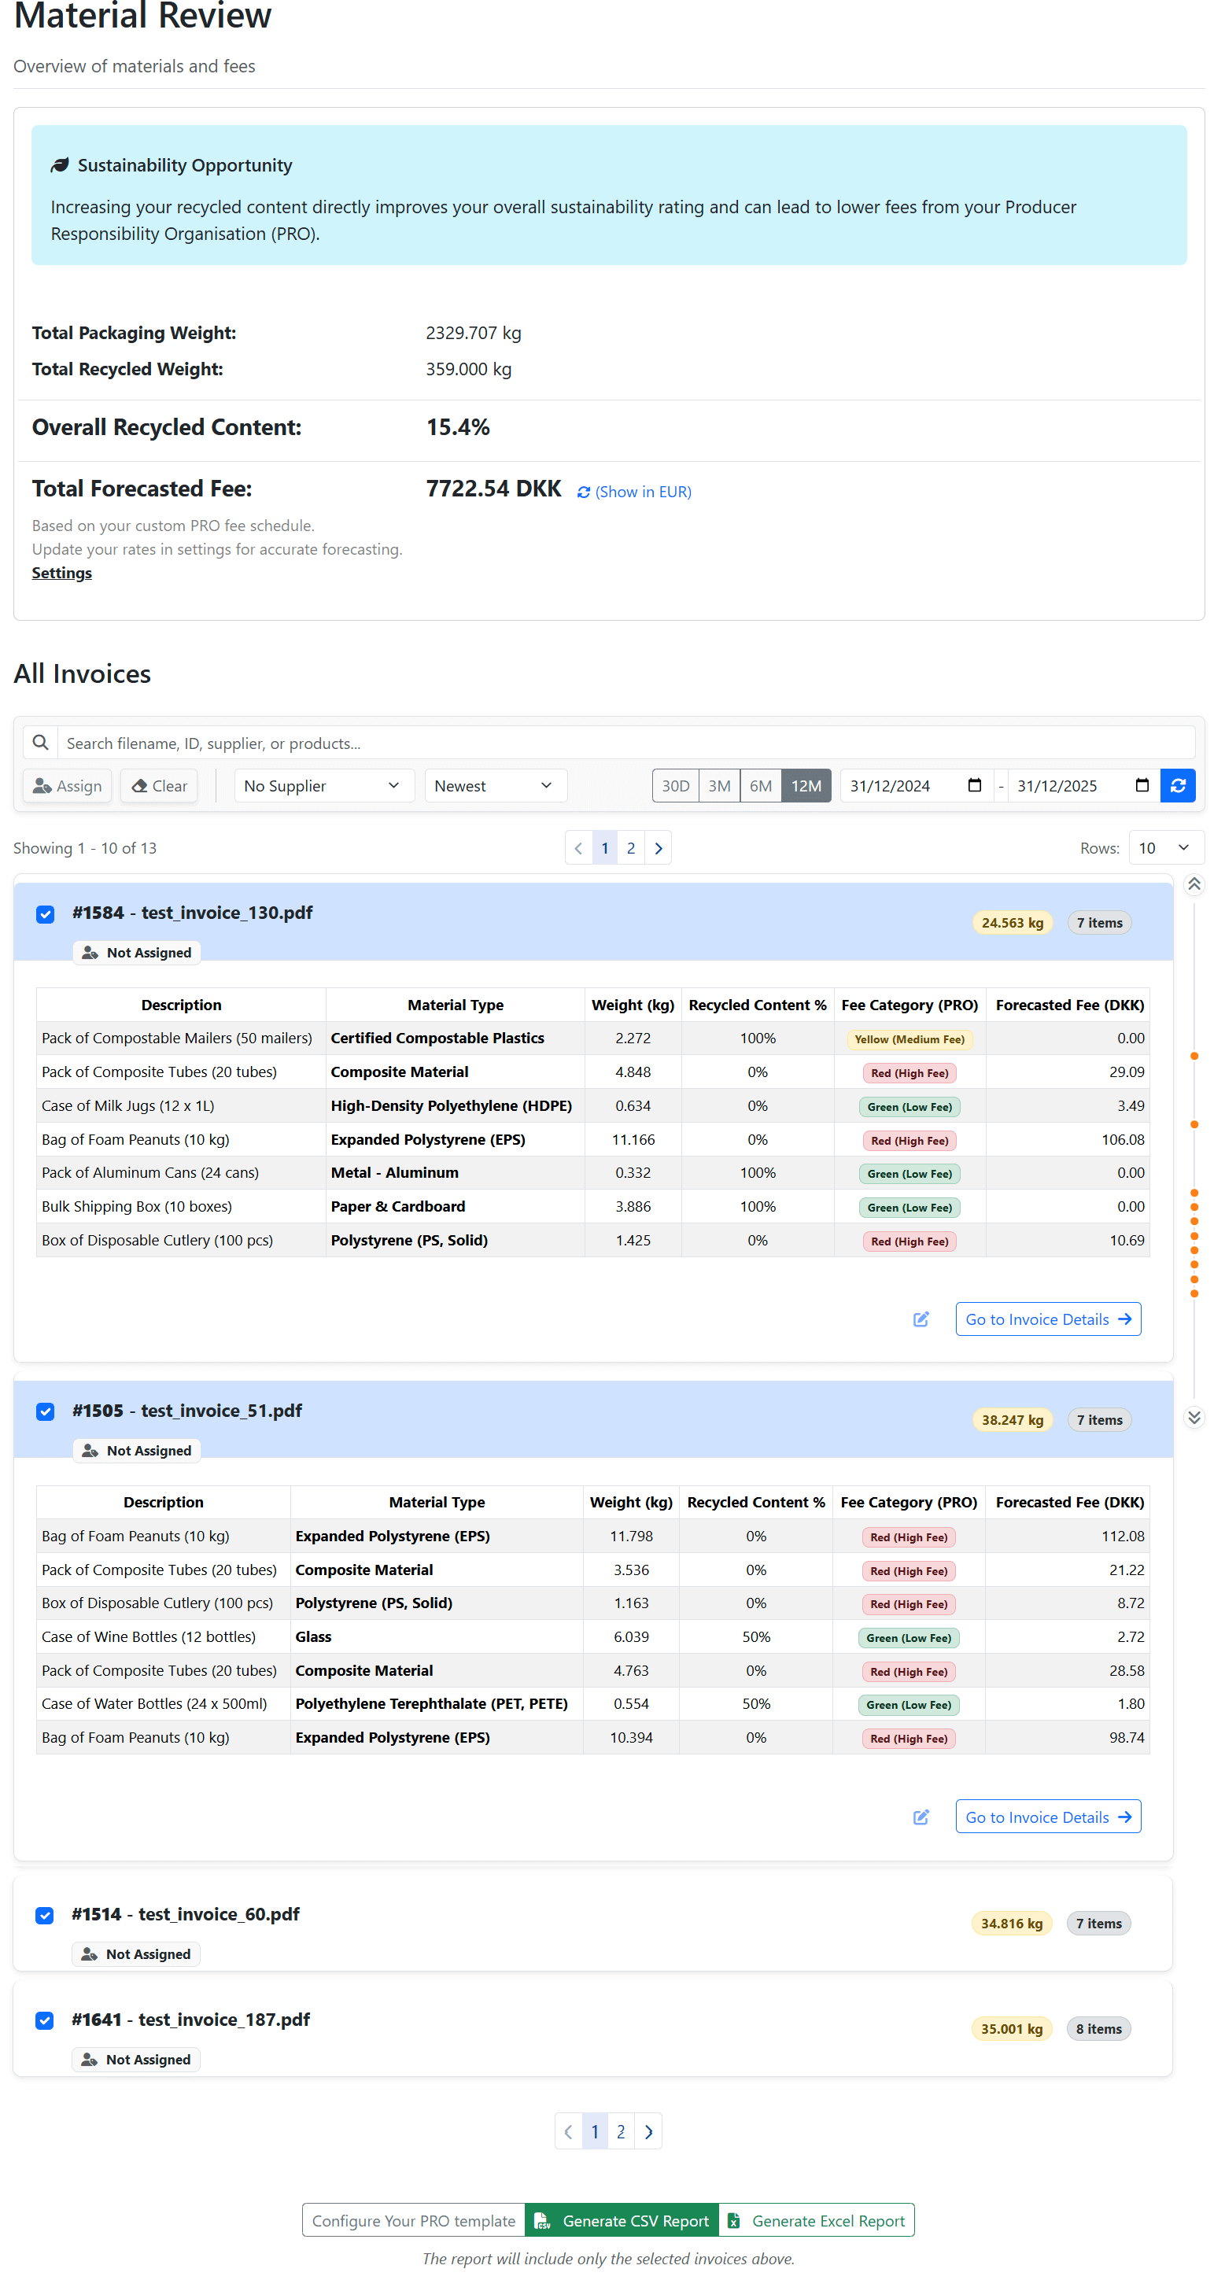This screenshot has height=2291, width=1225.
Task: Go to Invoice Details for #1584
Action: coord(1048,1319)
